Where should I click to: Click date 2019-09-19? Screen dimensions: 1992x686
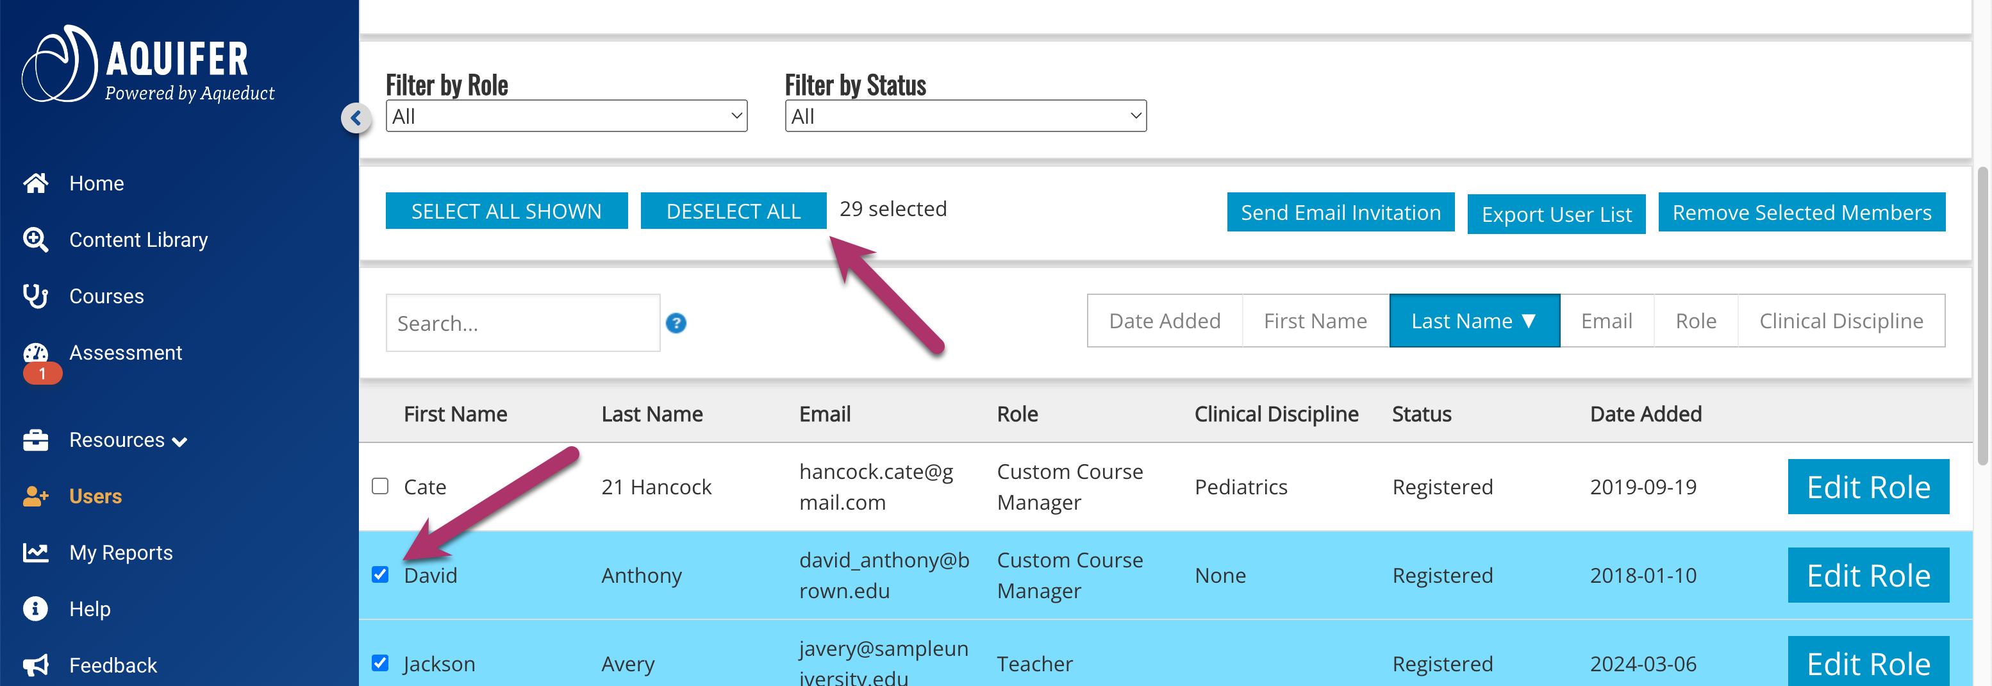pyautogui.click(x=1643, y=487)
